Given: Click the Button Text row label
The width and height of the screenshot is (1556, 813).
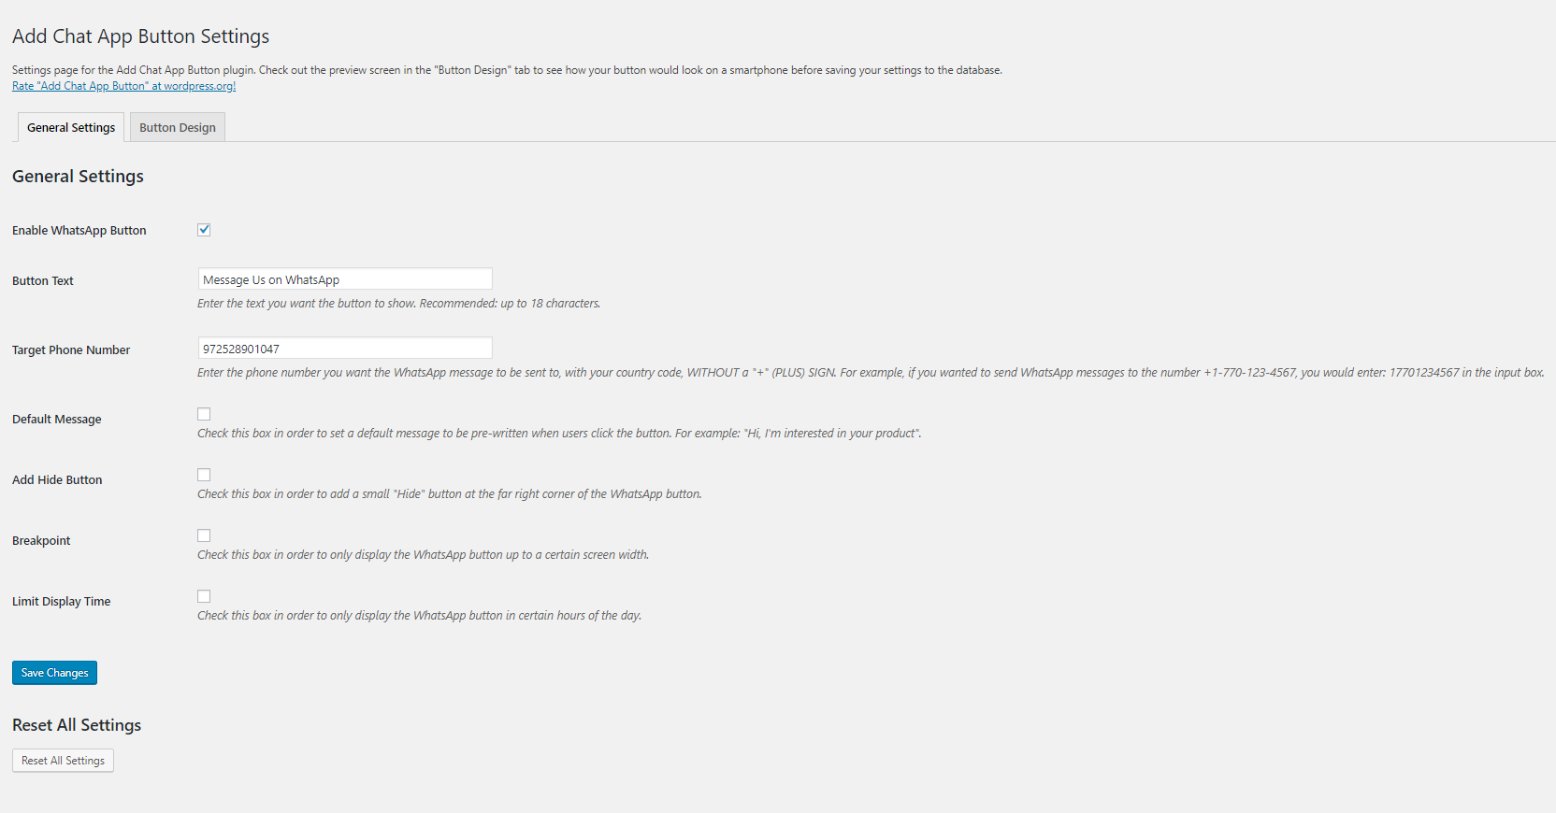Looking at the screenshot, I should [43, 281].
